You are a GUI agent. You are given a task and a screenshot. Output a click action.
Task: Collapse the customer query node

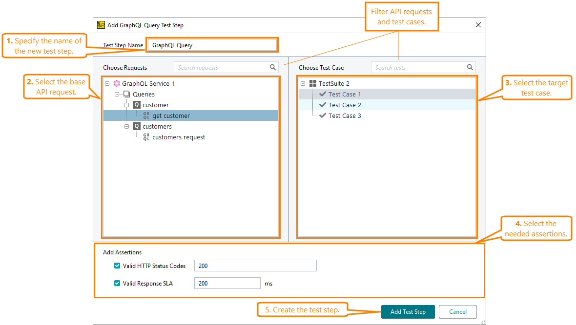tap(127, 105)
